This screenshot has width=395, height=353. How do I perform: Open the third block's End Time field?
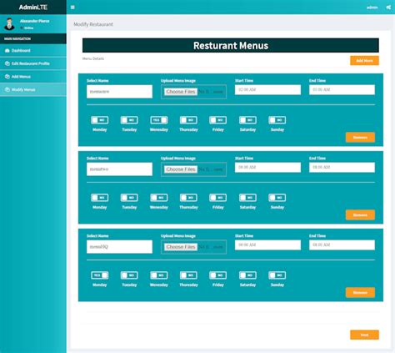342,245
